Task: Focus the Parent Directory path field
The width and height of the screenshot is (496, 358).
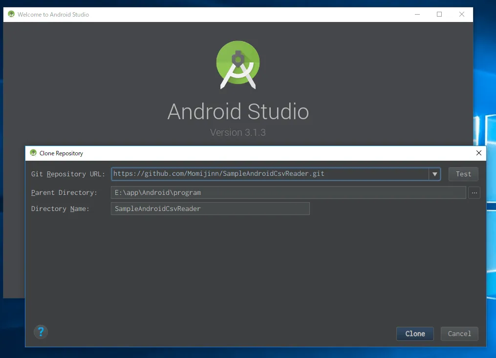Action: (288, 193)
